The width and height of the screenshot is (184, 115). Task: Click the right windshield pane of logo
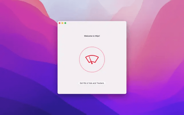point(95,59)
